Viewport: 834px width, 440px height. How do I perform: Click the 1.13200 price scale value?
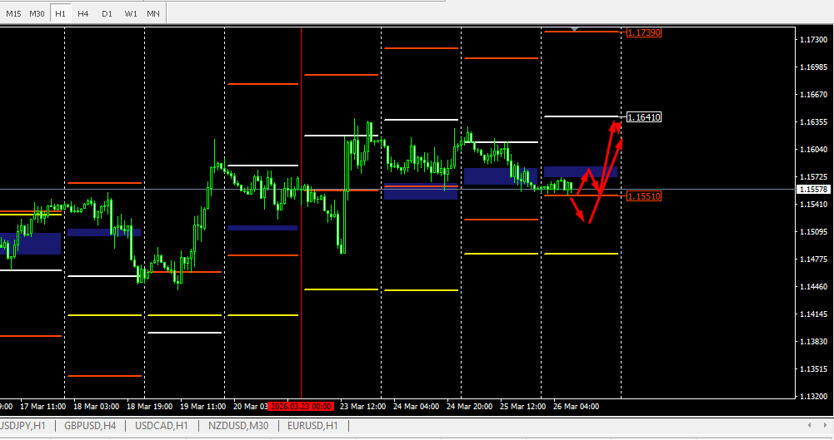pyautogui.click(x=814, y=397)
